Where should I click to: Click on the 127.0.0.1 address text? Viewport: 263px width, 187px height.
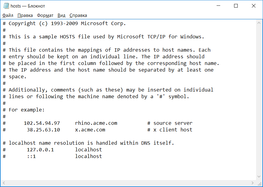pyautogui.click(x=40, y=150)
